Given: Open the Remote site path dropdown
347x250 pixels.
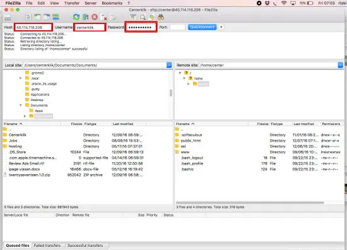Looking at the screenshot, I should [x=340, y=65].
